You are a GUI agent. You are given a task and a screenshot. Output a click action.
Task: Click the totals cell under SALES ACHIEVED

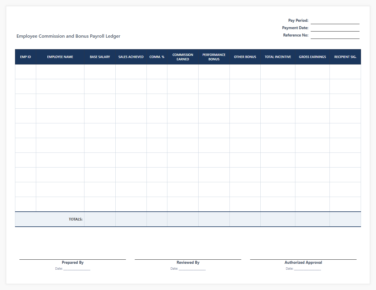[x=131, y=219]
